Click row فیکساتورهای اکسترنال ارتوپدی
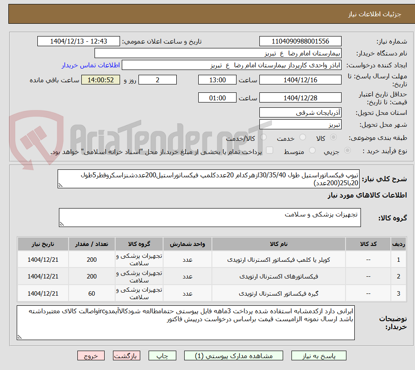 click(x=212, y=276)
